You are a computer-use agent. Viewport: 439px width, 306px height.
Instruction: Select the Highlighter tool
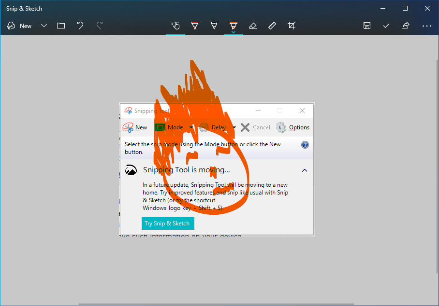(x=233, y=25)
